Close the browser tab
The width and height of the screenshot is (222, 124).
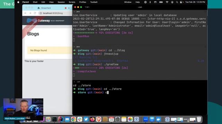tap(69, 8)
